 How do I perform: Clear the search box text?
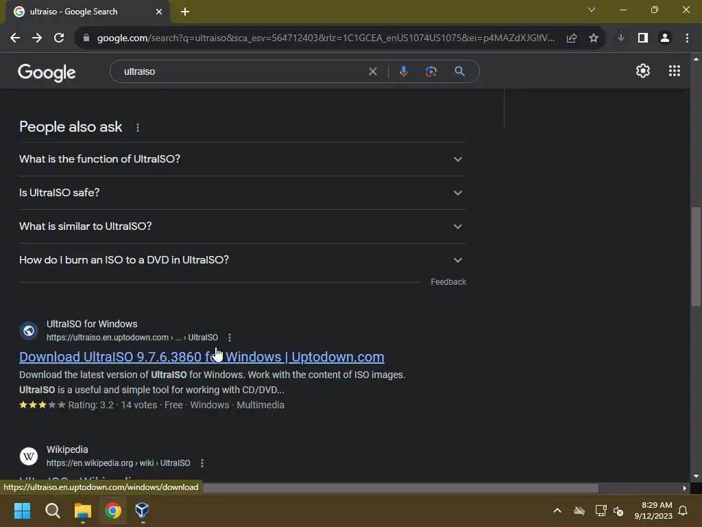[372, 71]
